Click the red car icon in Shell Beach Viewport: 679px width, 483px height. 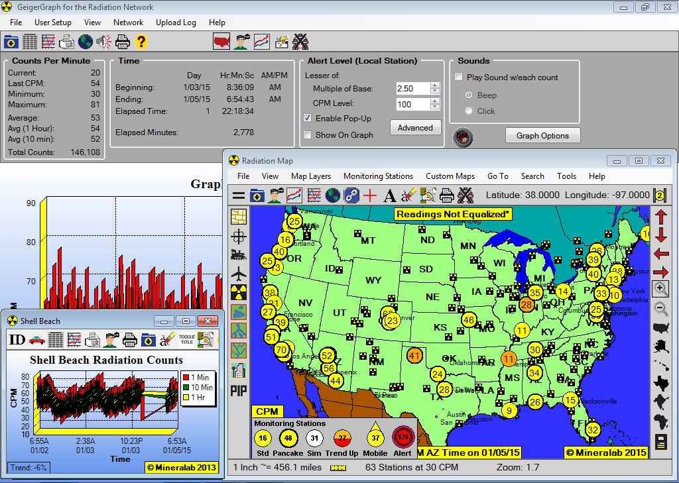pos(37,340)
